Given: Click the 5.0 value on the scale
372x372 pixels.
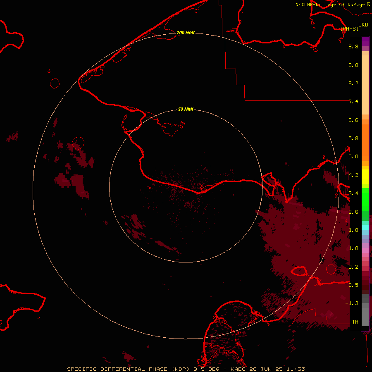Looking at the screenshot, I should point(353,157).
